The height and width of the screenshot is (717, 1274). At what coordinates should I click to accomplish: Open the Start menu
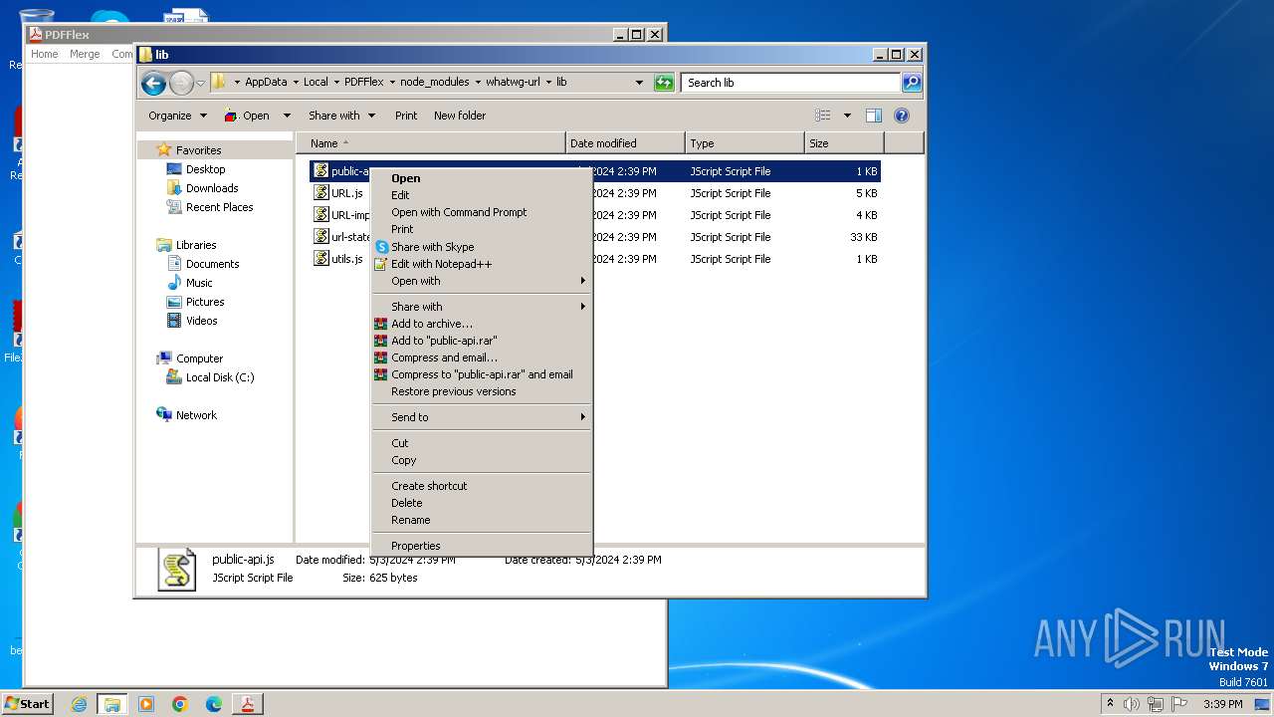28,704
